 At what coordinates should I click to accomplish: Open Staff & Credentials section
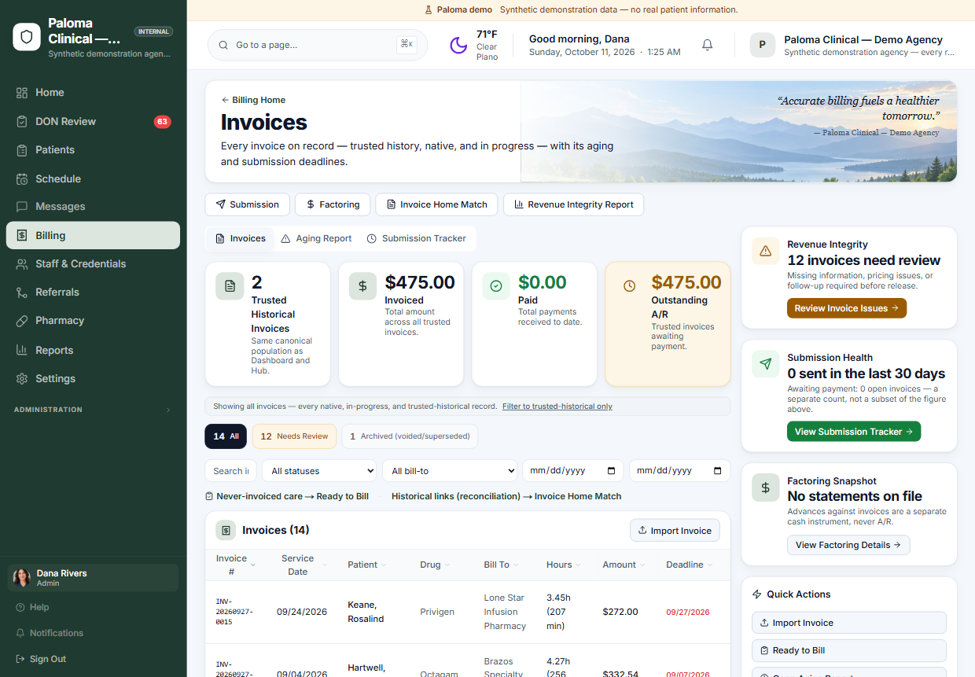93,264
